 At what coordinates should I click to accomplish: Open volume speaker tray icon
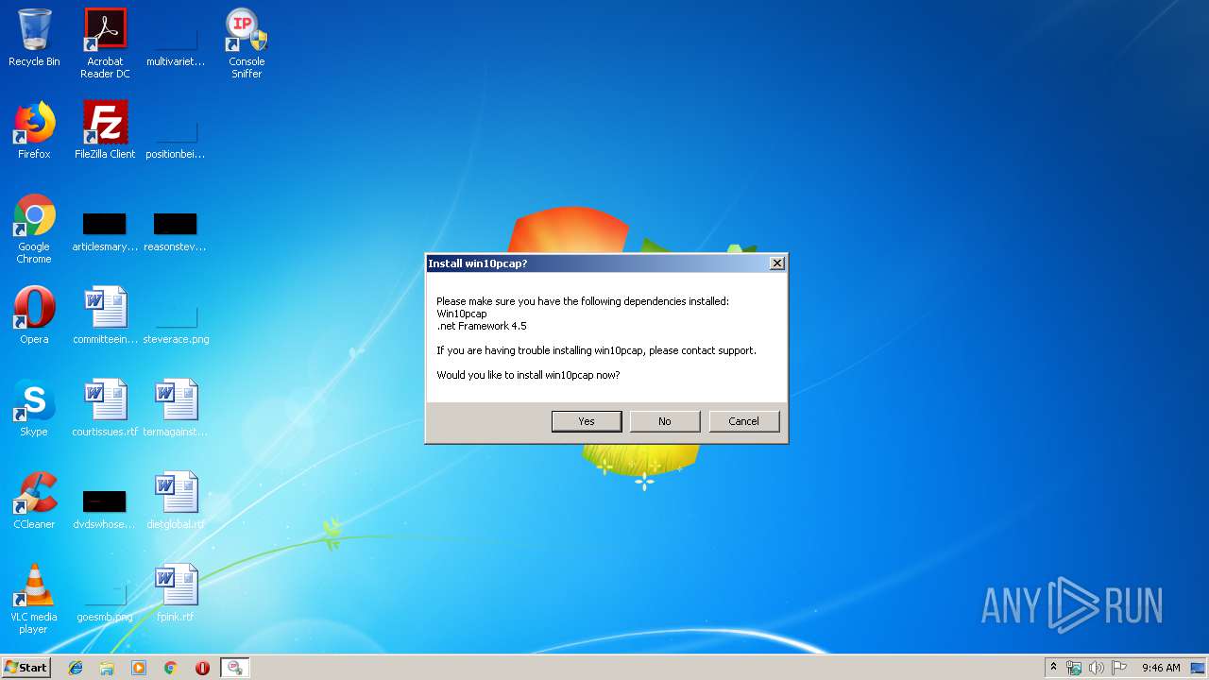point(1097,668)
